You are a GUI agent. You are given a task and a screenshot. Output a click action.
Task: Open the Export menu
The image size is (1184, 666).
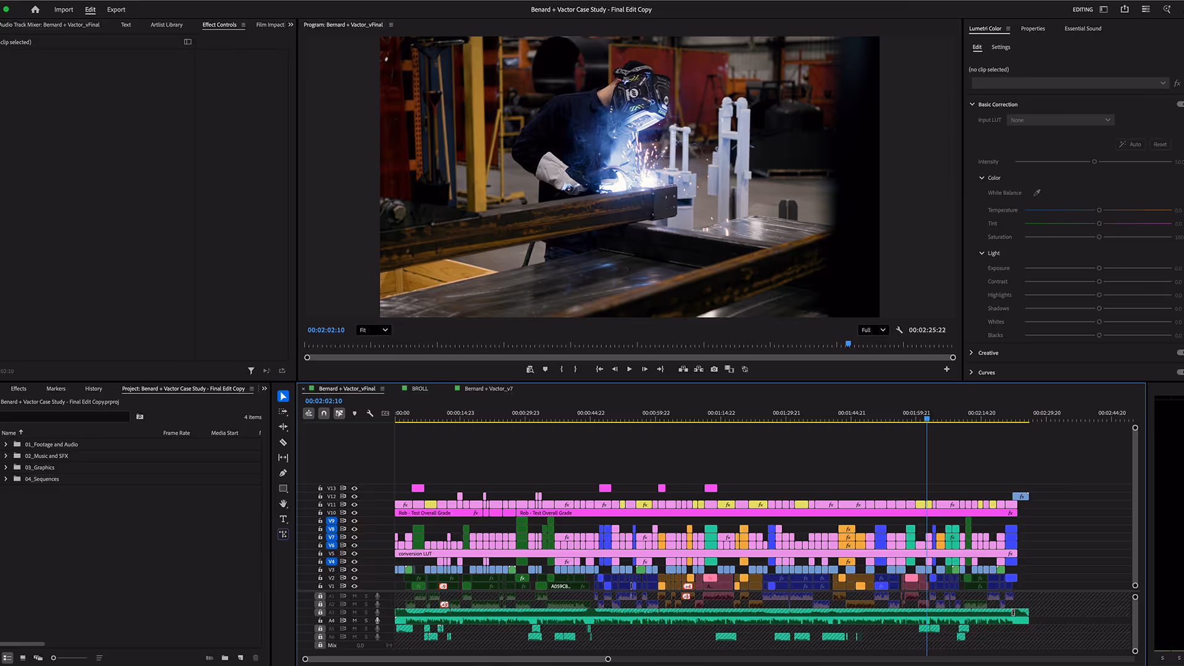[x=116, y=9]
